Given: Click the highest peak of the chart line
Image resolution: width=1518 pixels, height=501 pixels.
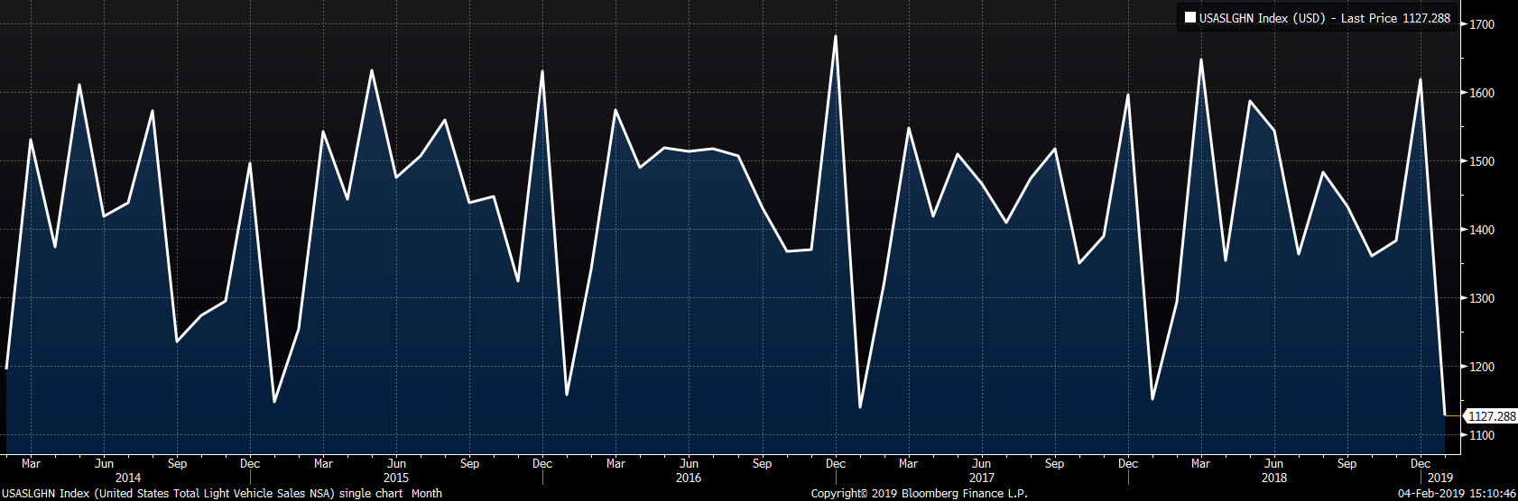Looking at the screenshot, I should (x=836, y=36).
